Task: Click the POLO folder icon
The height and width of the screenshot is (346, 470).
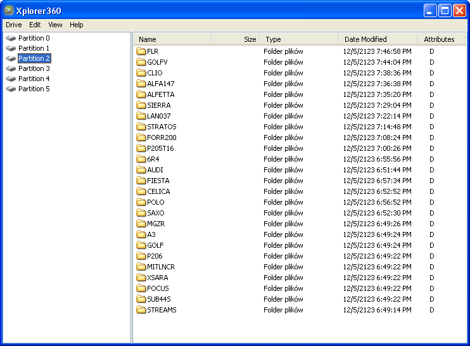Action: (x=141, y=202)
